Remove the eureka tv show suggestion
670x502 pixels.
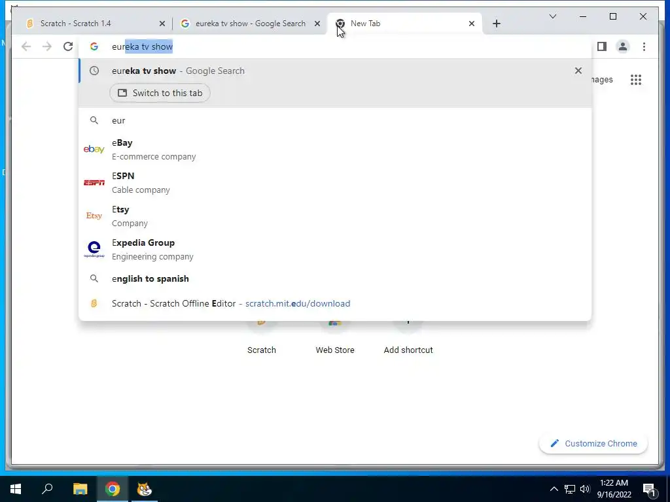coord(578,71)
